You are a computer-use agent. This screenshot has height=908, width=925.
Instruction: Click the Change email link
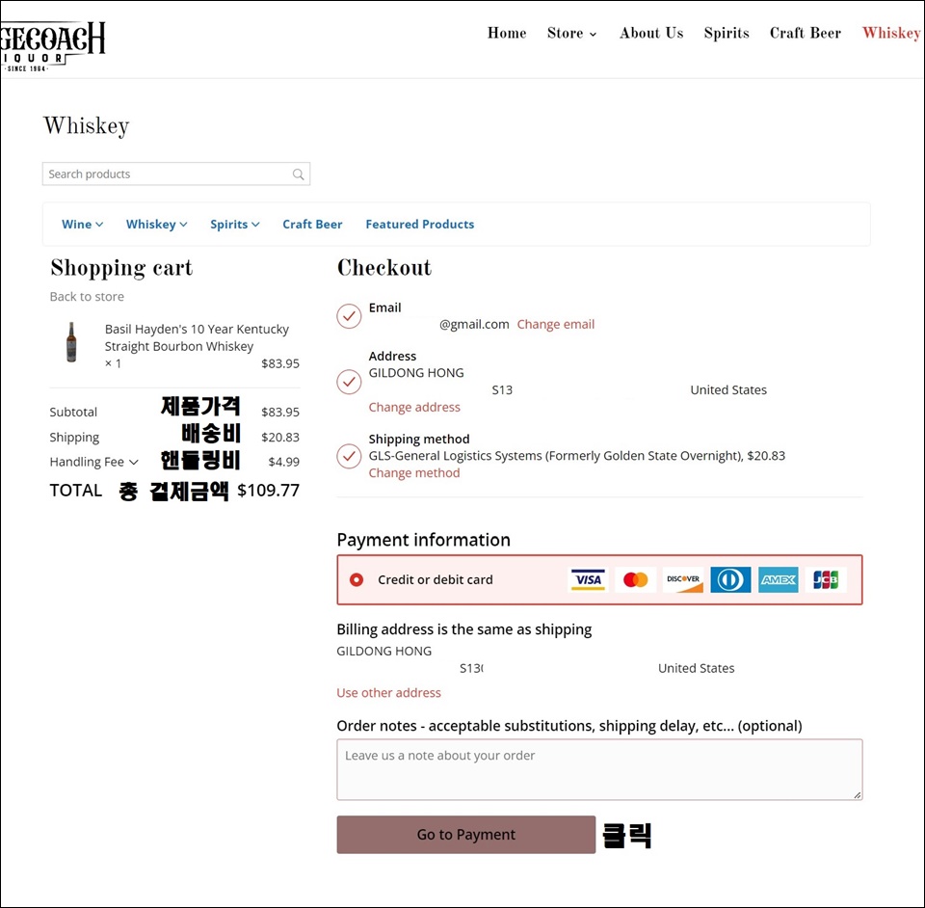pos(556,325)
